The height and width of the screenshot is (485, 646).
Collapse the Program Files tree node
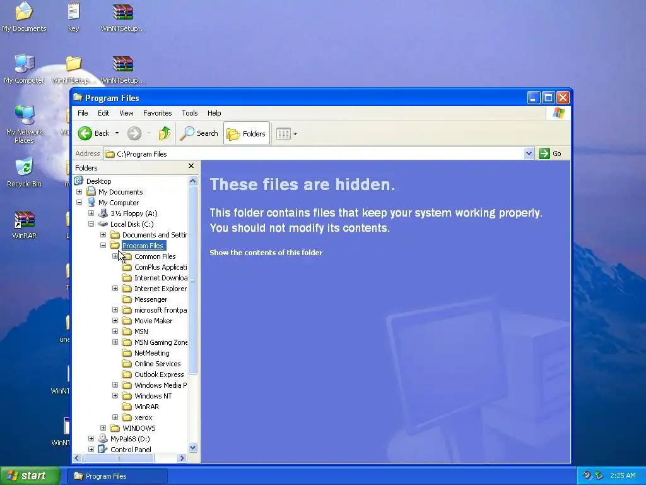tap(103, 246)
